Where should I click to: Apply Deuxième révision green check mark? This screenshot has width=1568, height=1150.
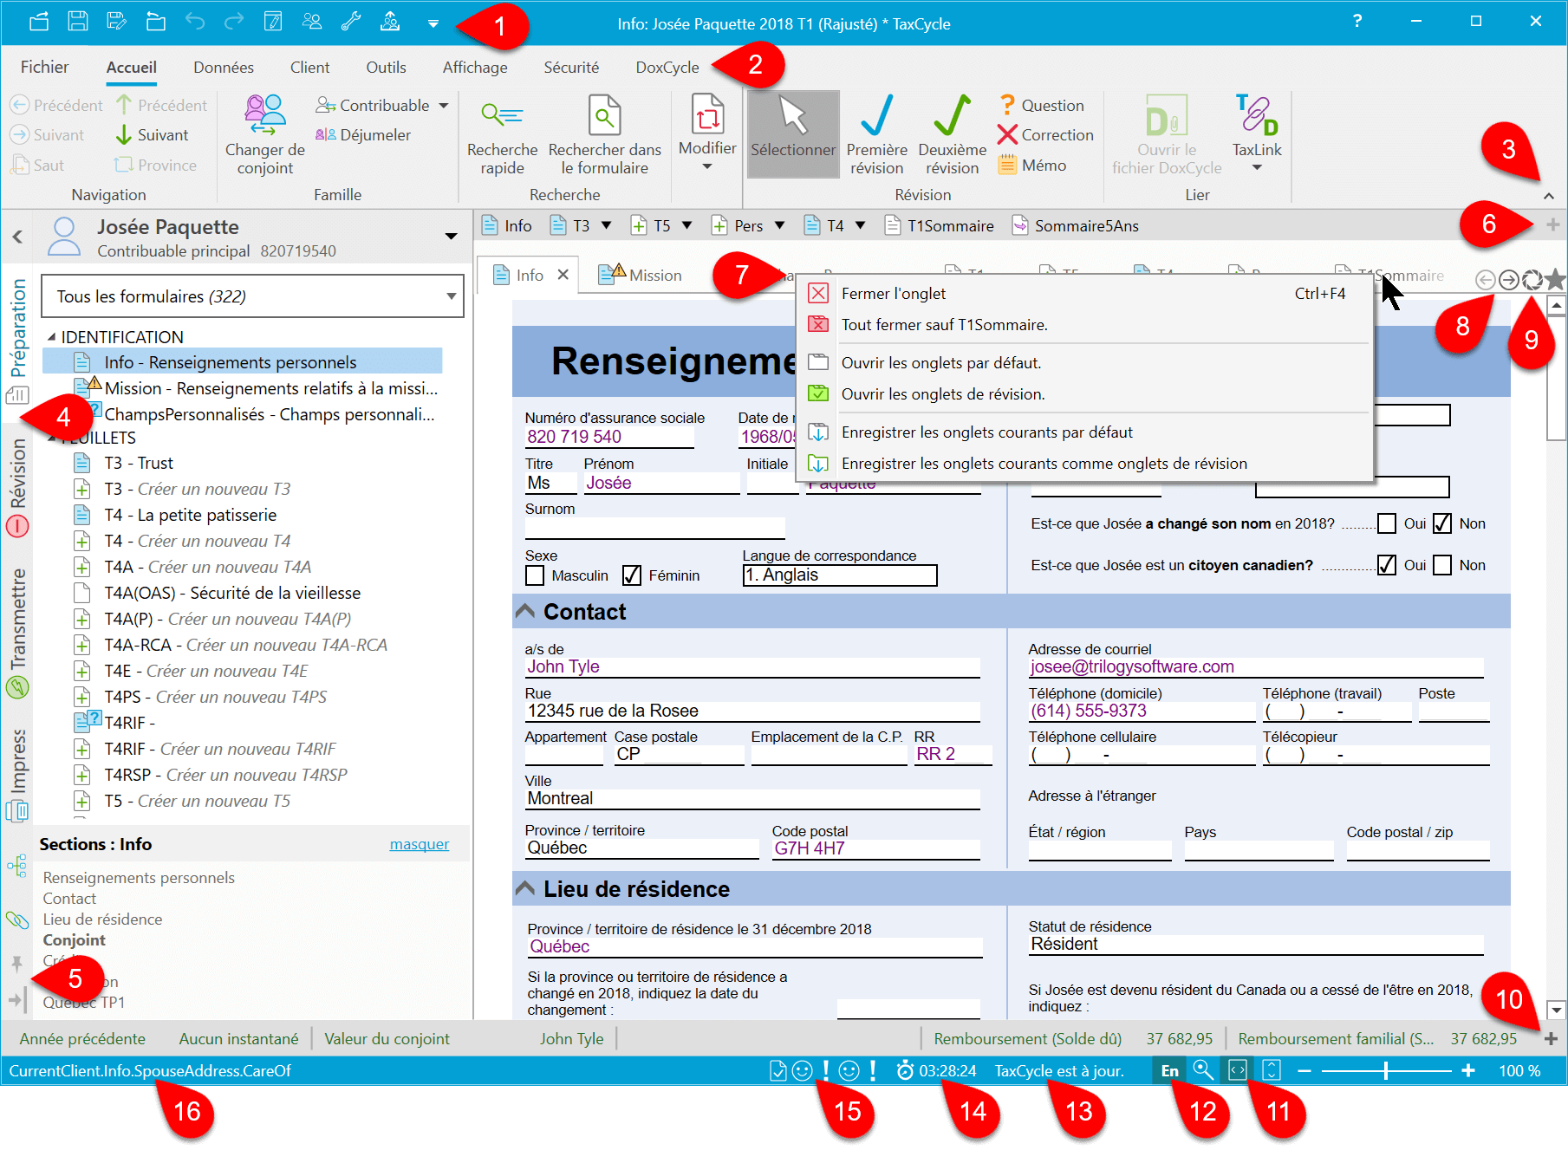click(952, 134)
